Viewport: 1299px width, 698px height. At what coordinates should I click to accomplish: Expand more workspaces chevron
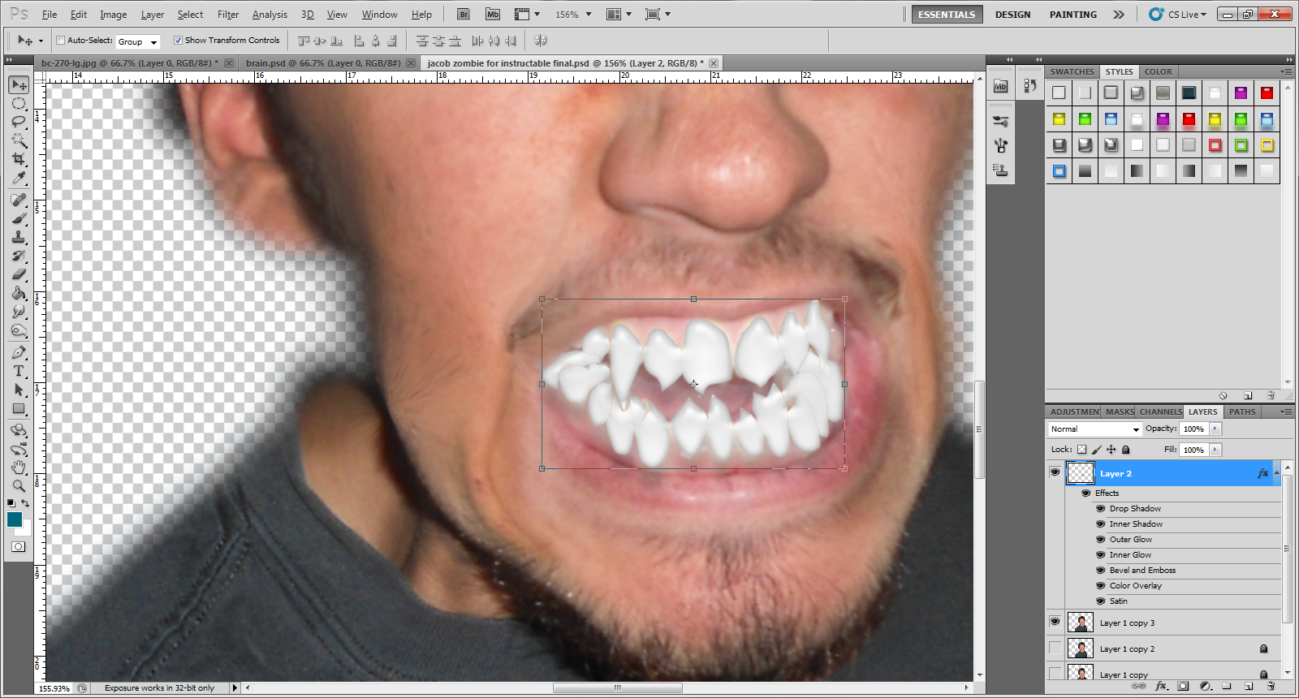click(1119, 15)
